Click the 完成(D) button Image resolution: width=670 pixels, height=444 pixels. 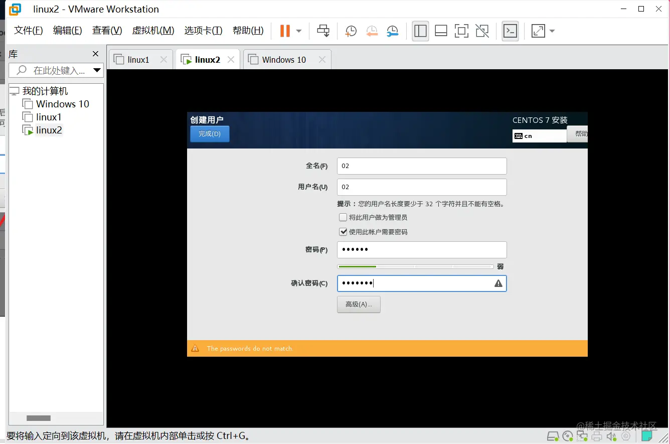[209, 134]
